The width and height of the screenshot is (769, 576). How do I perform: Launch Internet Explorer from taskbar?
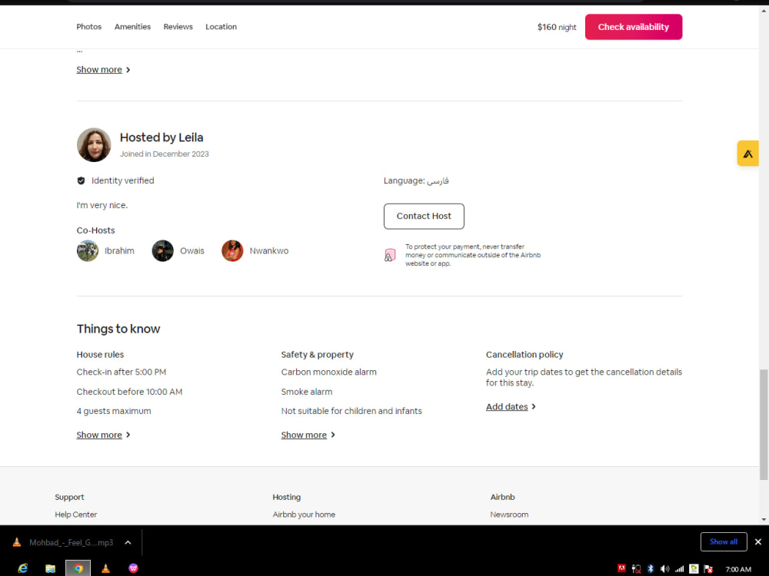pos(22,568)
